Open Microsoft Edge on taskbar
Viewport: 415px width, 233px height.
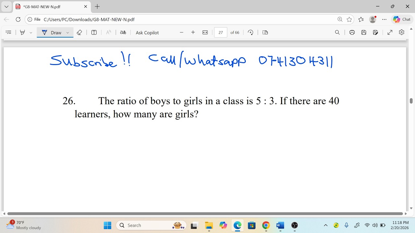pyautogui.click(x=237, y=225)
